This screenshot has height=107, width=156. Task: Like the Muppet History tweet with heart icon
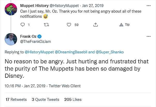pyautogui.click(x=69, y=25)
